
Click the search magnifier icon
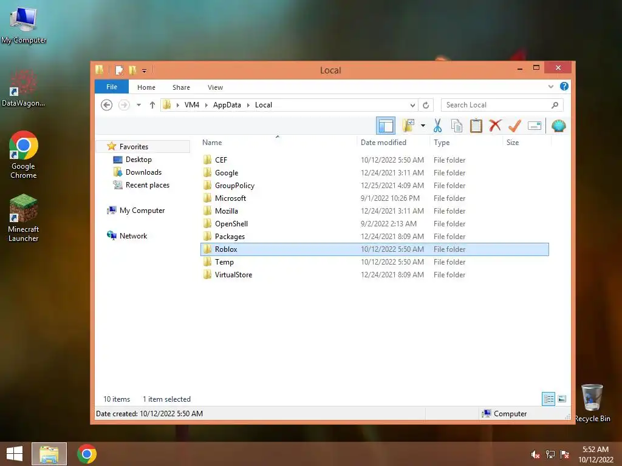[x=555, y=105]
